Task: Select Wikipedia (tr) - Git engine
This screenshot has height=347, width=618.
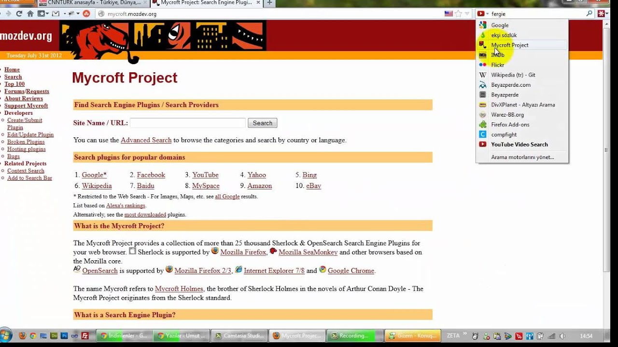Action: (x=522, y=75)
